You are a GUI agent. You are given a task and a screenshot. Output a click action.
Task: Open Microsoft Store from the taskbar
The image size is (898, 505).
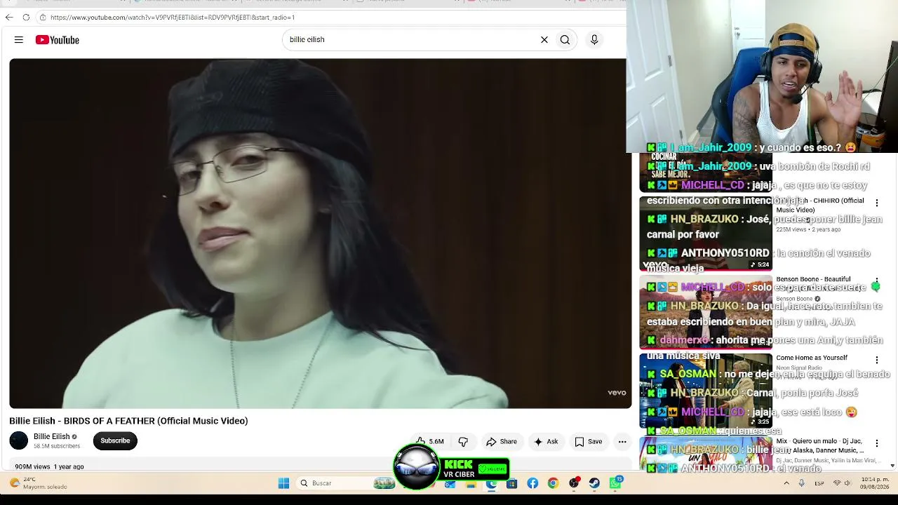pyautogui.click(x=512, y=483)
